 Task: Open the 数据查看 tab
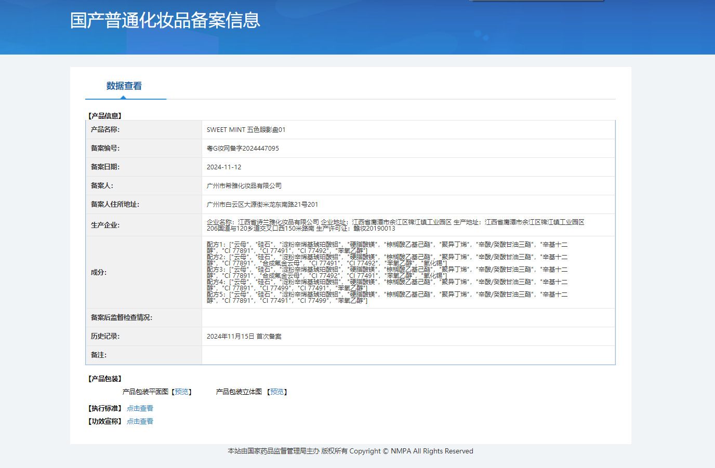[124, 86]
